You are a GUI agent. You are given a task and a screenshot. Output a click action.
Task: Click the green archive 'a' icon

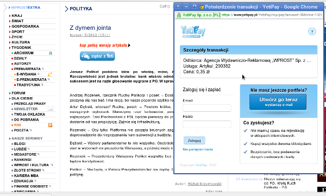click(x=51, y=53)
